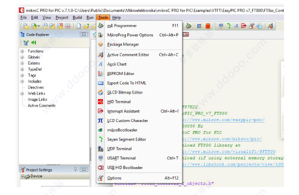Click the green Seven Segment toolbar icon
Screen dimensions: 299x195
click(229, 26)
